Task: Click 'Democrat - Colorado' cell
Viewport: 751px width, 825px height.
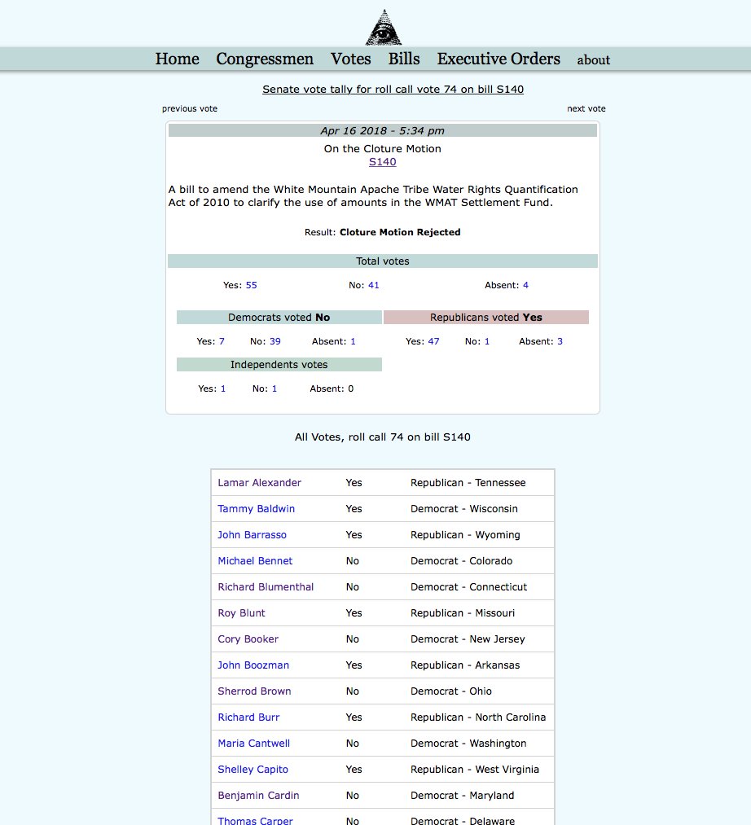Action: tap(461, 561)
